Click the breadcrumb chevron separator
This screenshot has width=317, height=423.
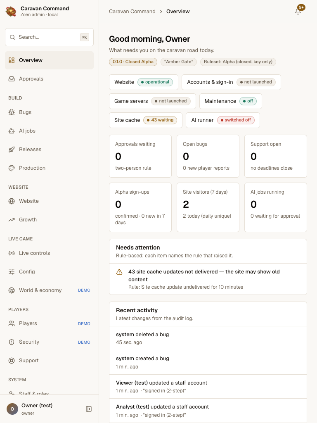[161, 11]
